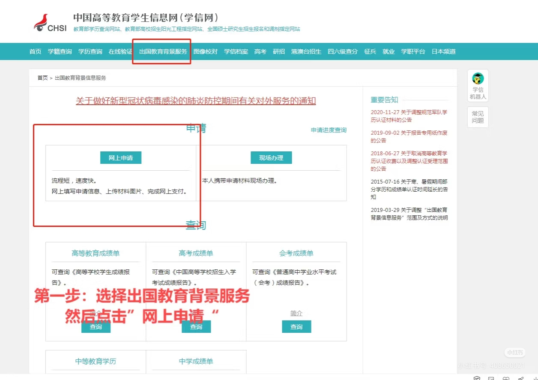538x380 pixels.
Task: Open the 研招 navigation item
Action: [x=278, y=51]
